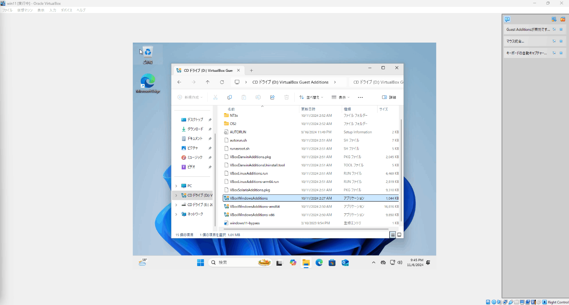Open Microsoft Edge from the taskbar
The image size is (569, 305).
click(319, 262)
